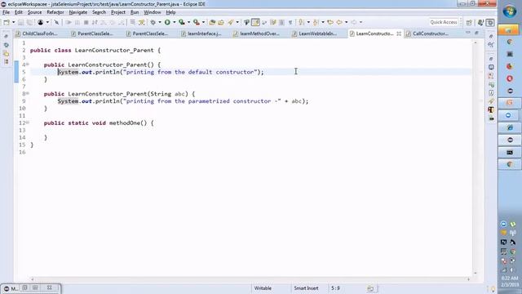Switch to the Java perspective icon
This screenshot has width=522, height=294.
click(480, 22)
